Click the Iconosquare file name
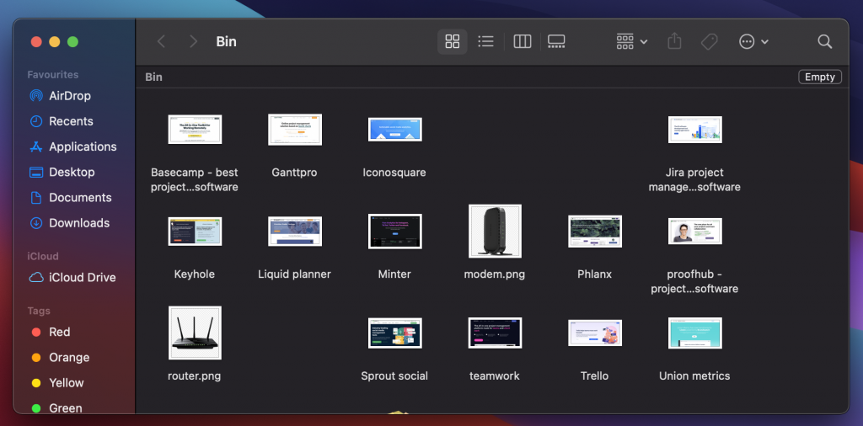Image resolution: width=863 pixels, height=426 pixels. tap(394, 173)
